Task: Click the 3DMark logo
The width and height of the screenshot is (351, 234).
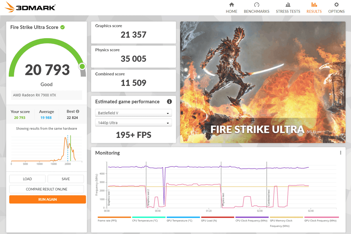Action: [x=30, y=8]
